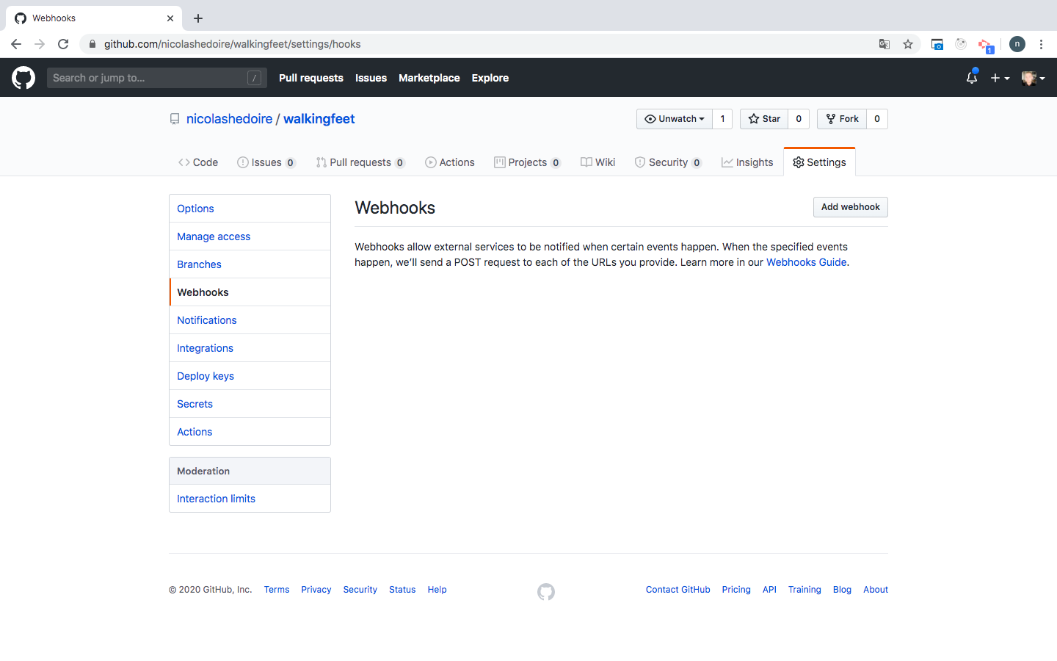
Task: Open the Unwatch dropdown
Action: pyautogui.click(x=674, y=119)
